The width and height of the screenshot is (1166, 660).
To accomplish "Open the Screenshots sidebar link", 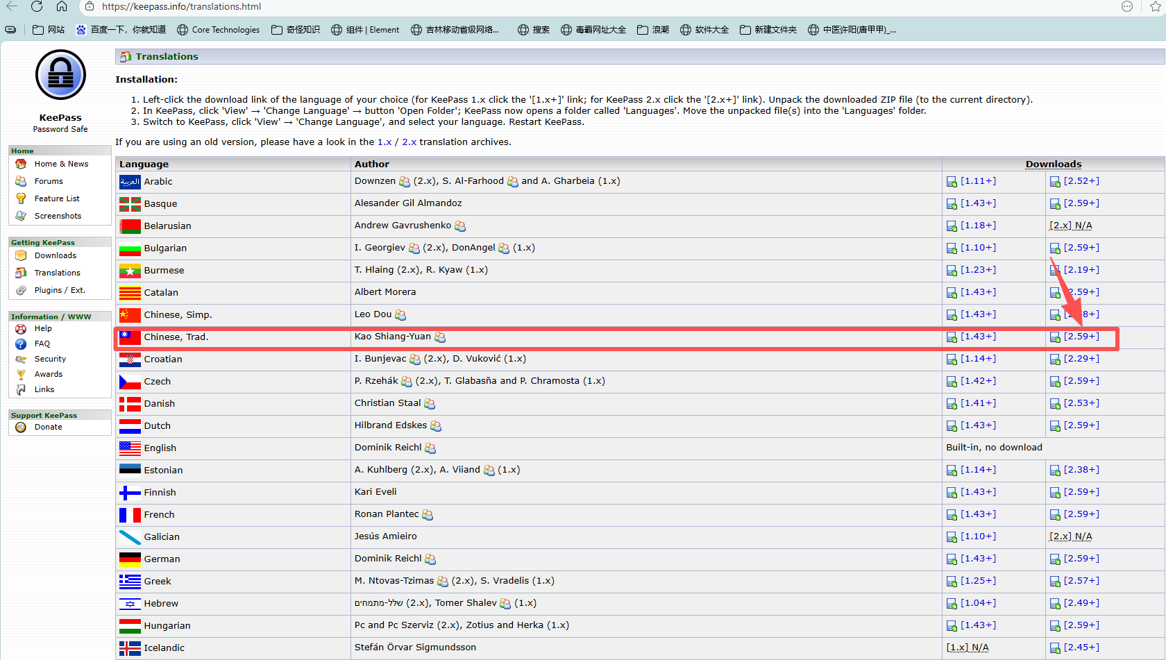I will pos(58,216).
